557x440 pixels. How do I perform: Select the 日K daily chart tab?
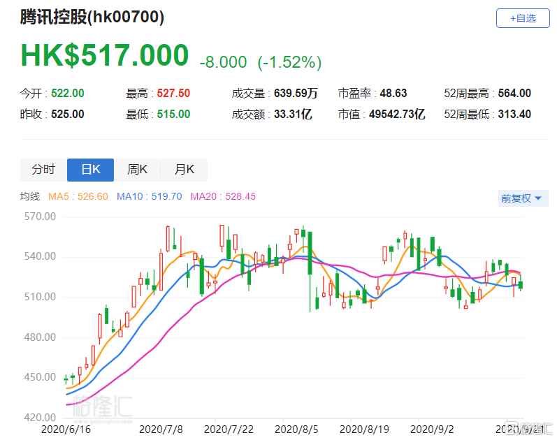coord(91,170)
